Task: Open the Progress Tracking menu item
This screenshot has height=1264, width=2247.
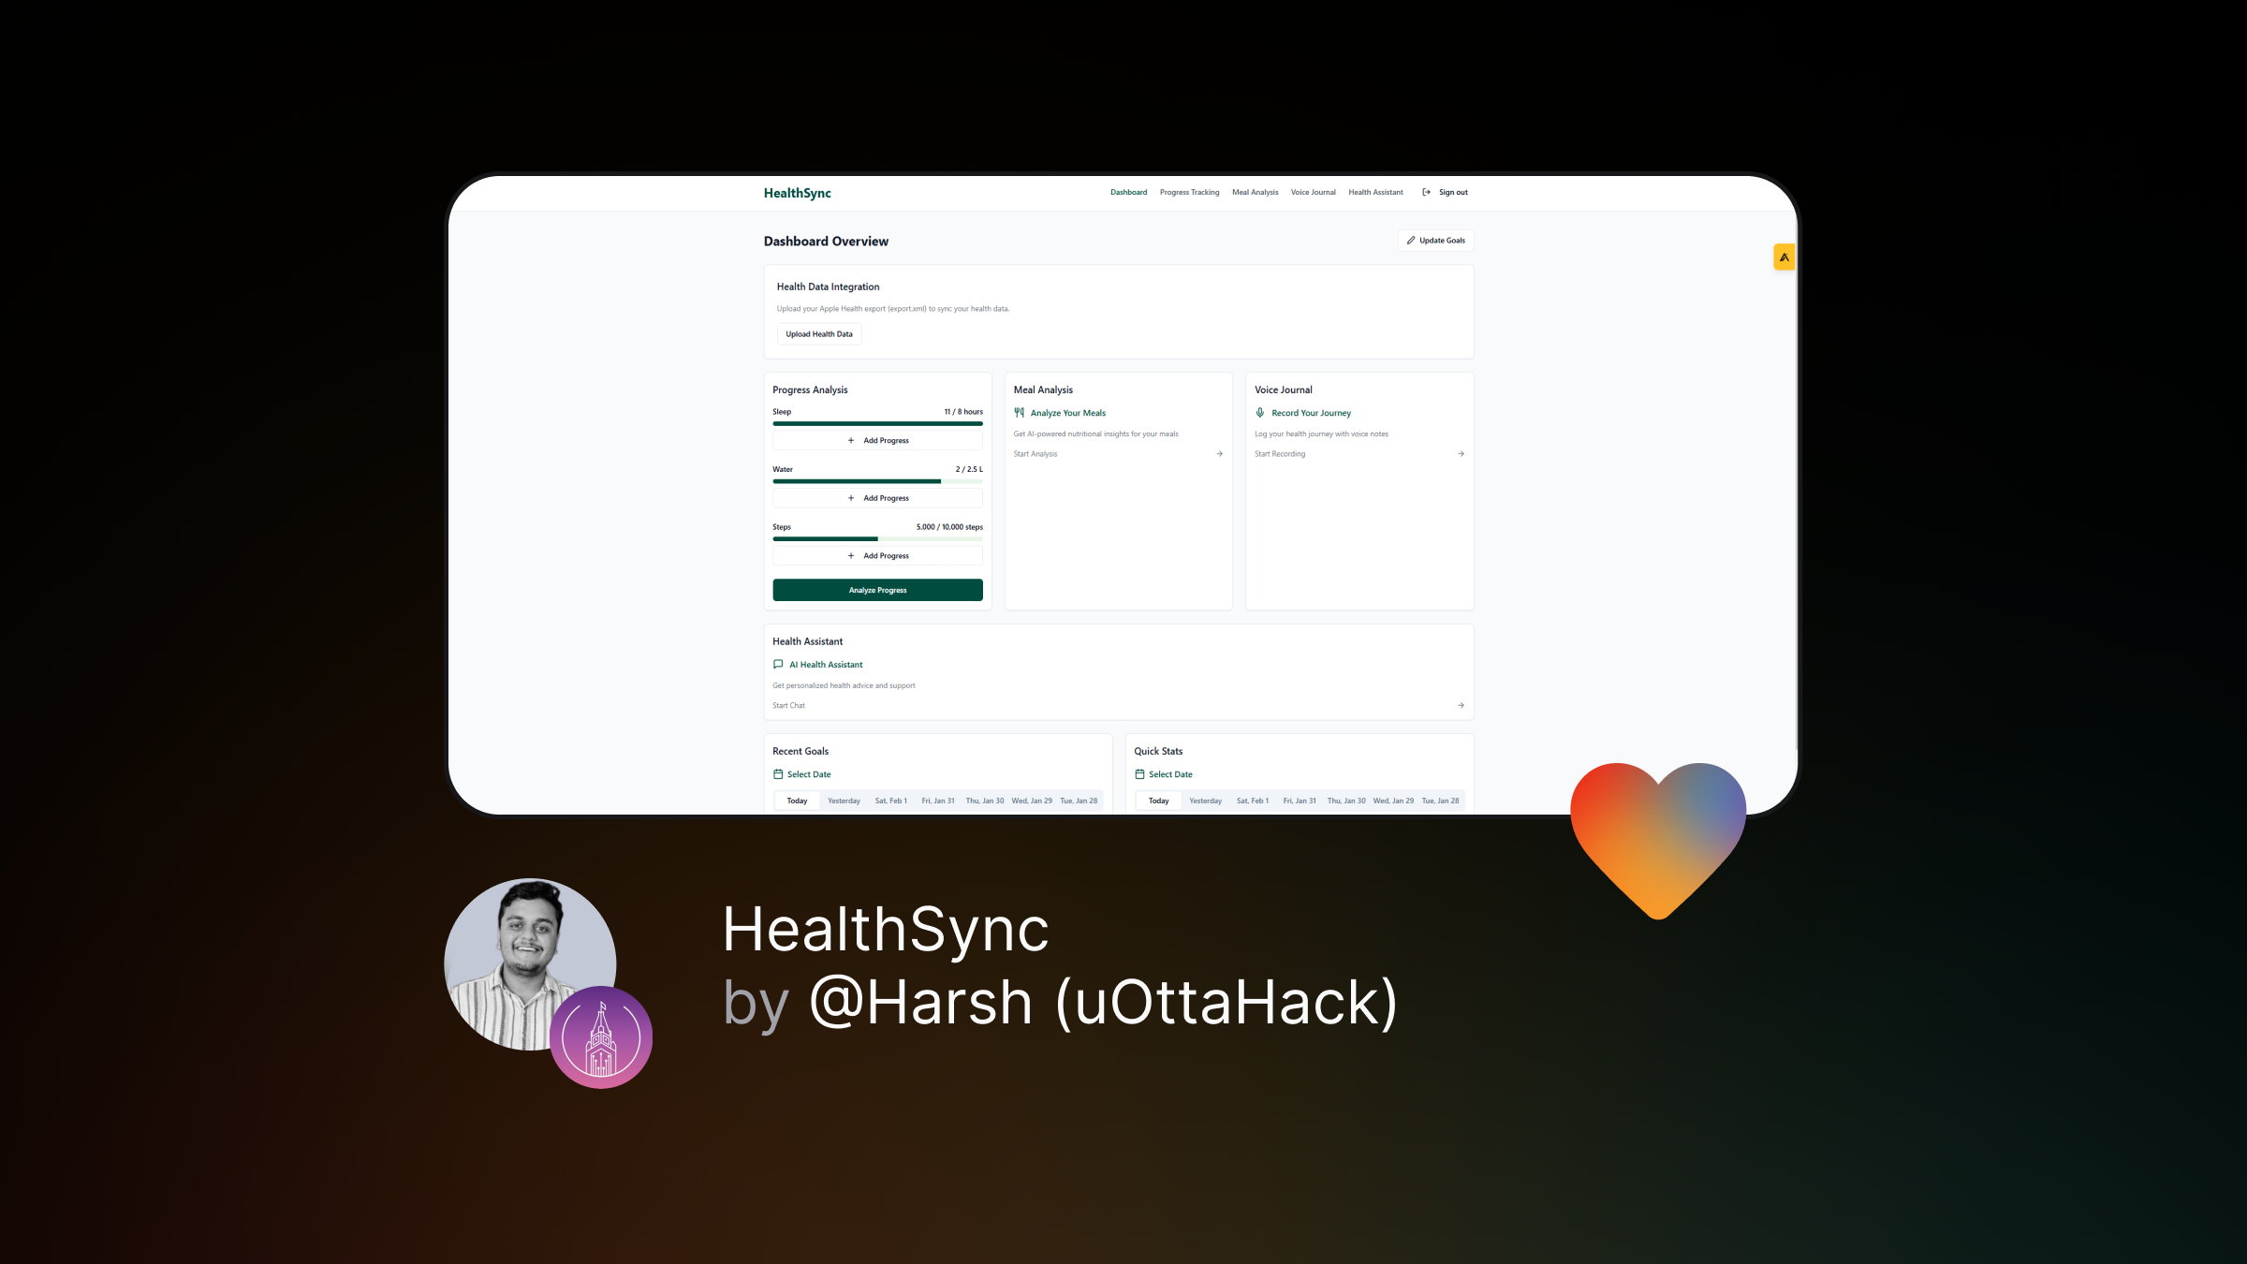Action: tap(1188, 191)
